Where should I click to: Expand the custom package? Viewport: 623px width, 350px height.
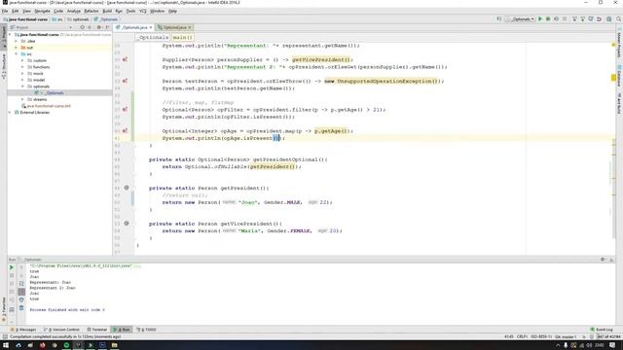22,60
